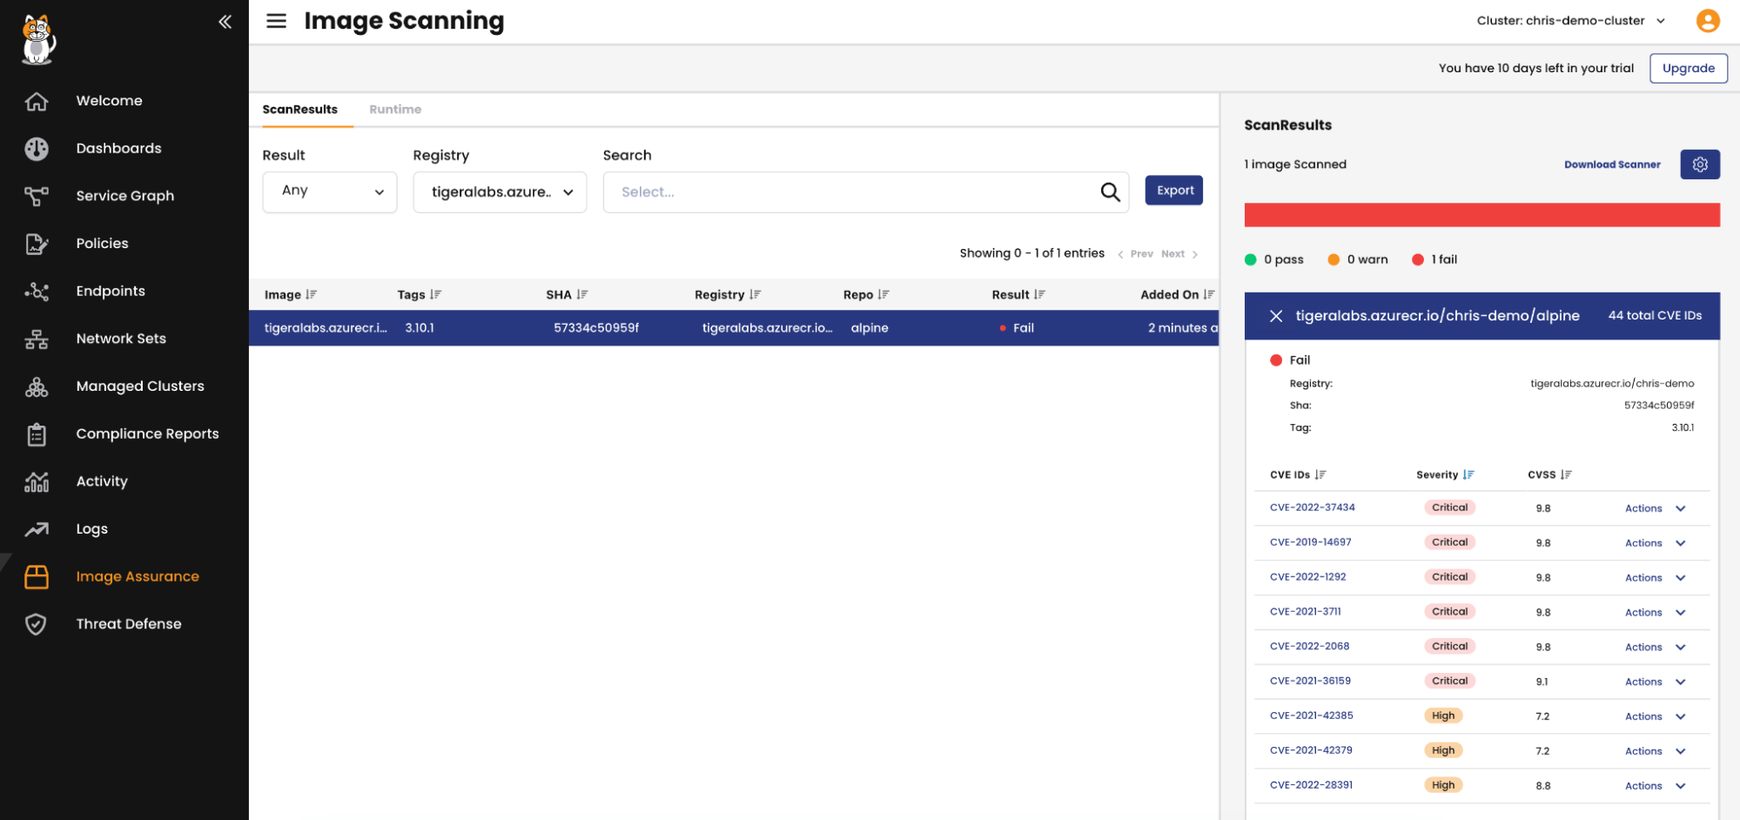Viewport: 1740px width, 820px height.
Task: Click the Endpoints nodes icon
Action: click(37, 292)
